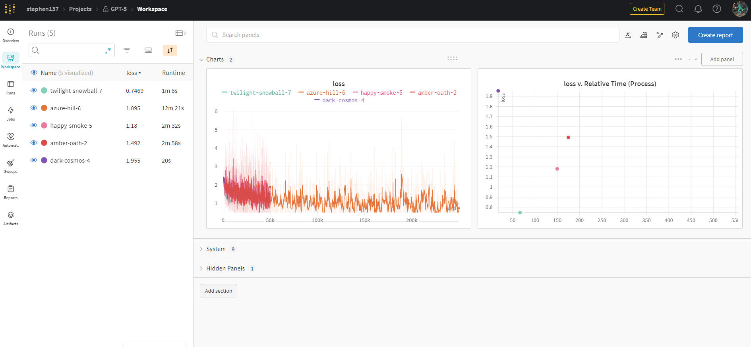Toggle visibility of azure-hill-6
Screen dimensions: 751x347
pyautogui.click(x=34, y=108)
